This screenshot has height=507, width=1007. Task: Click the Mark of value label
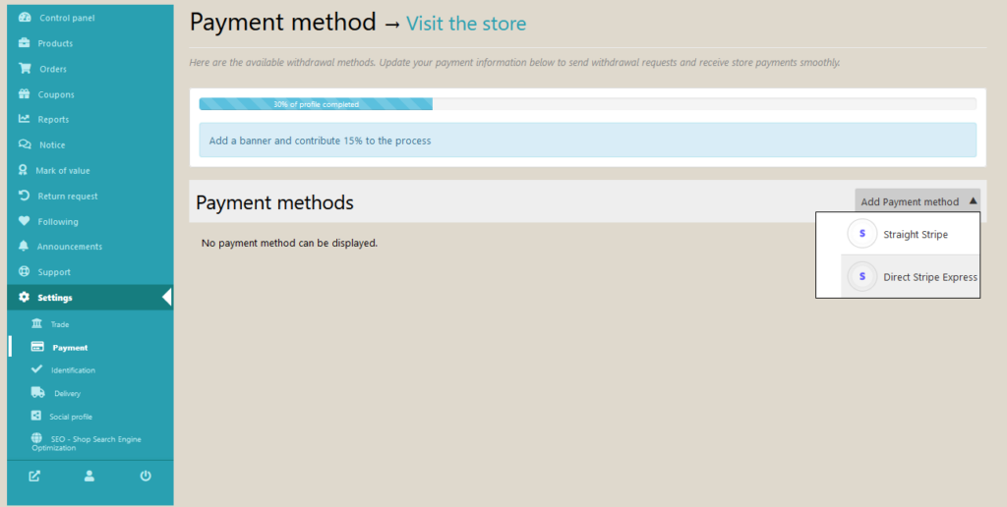(x=63, y=171)
